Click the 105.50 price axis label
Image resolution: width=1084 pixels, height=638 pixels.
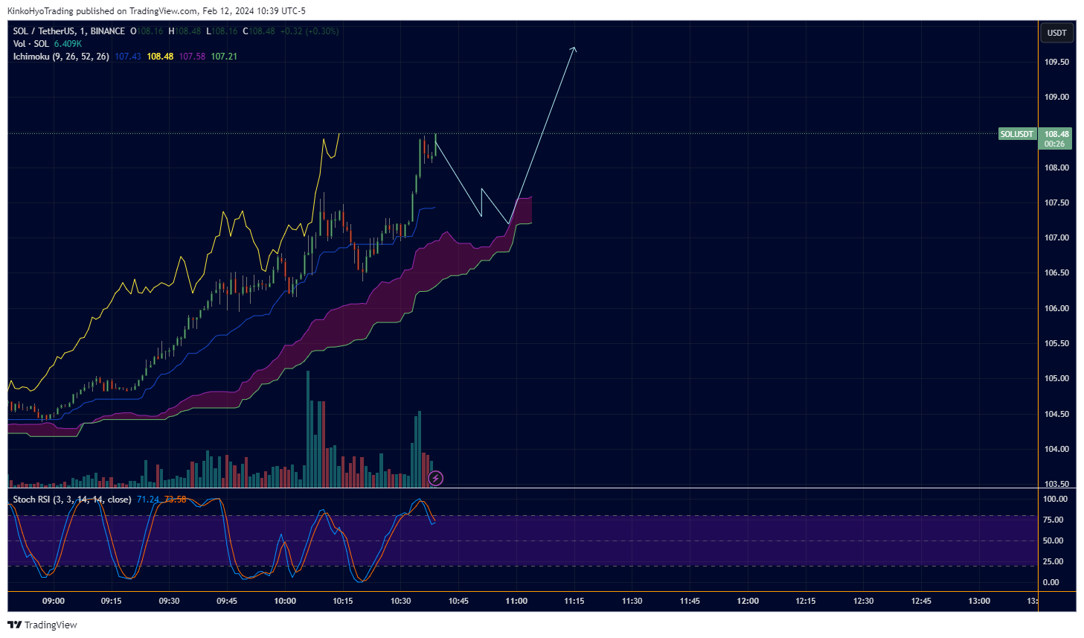pos(1056,343)
